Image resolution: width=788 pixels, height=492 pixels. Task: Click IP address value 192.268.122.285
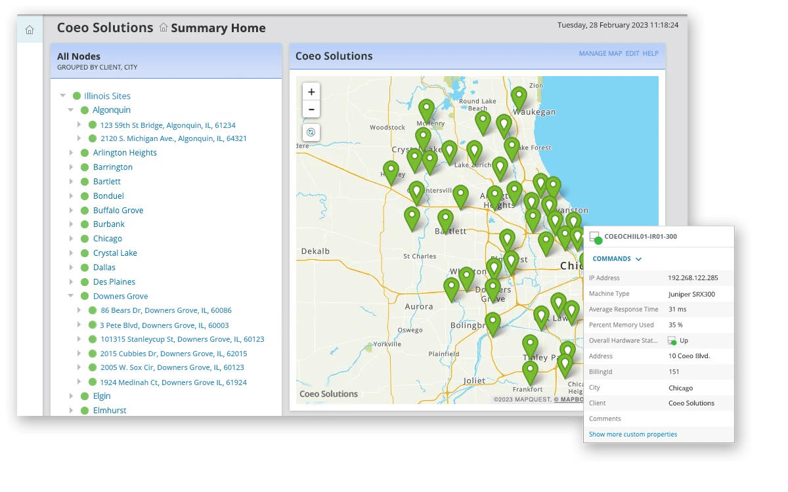coord(693,278)
